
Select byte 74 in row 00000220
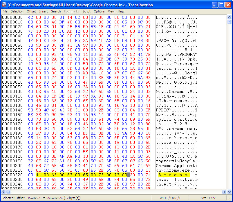[148, 175]
